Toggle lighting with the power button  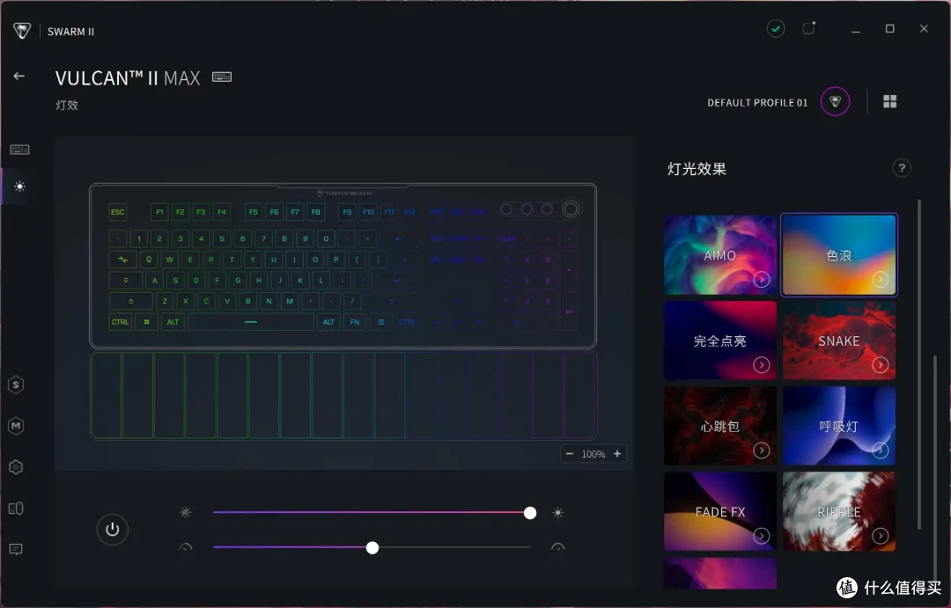112,529
